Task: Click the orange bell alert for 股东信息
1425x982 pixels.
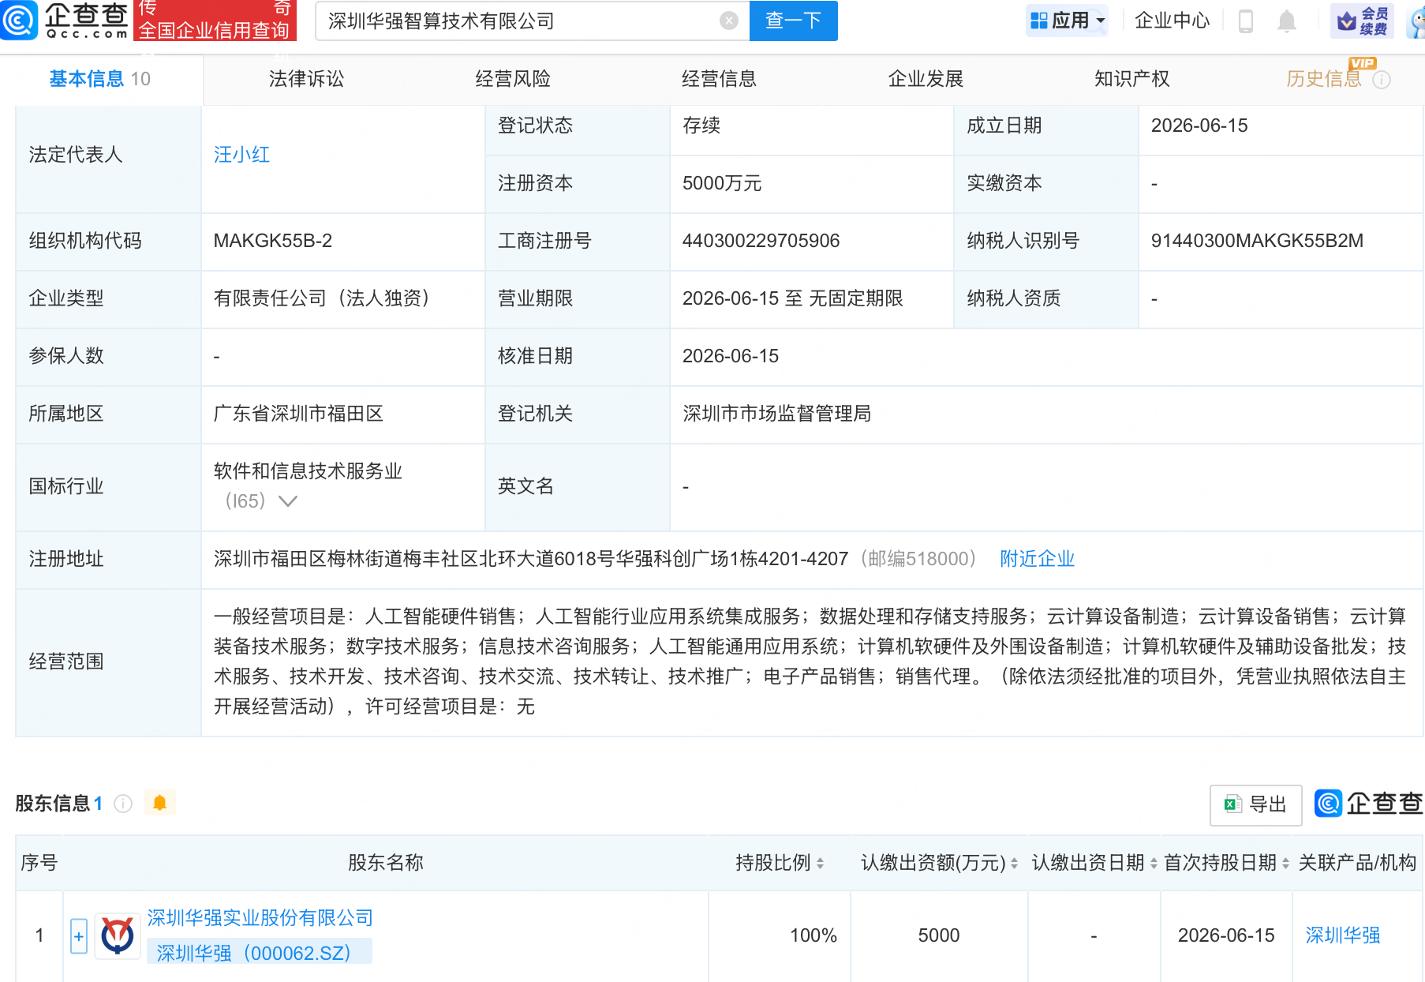Action: click(x=159, y=804)
